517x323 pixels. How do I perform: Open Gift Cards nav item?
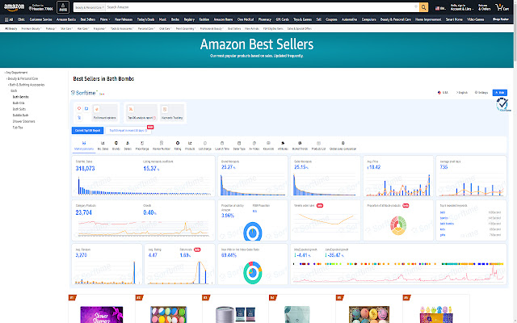tap(282, 19)
